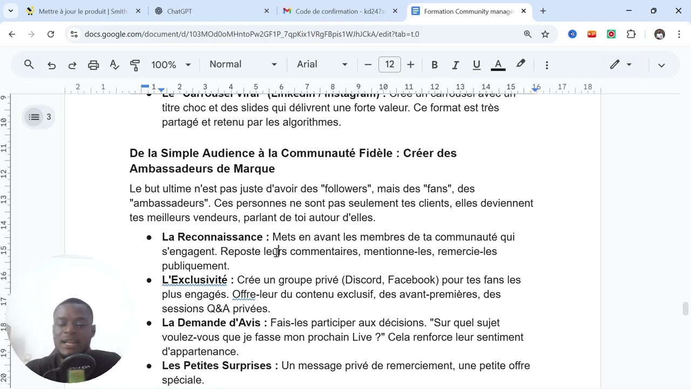Reload the current page

coord(51,34)
